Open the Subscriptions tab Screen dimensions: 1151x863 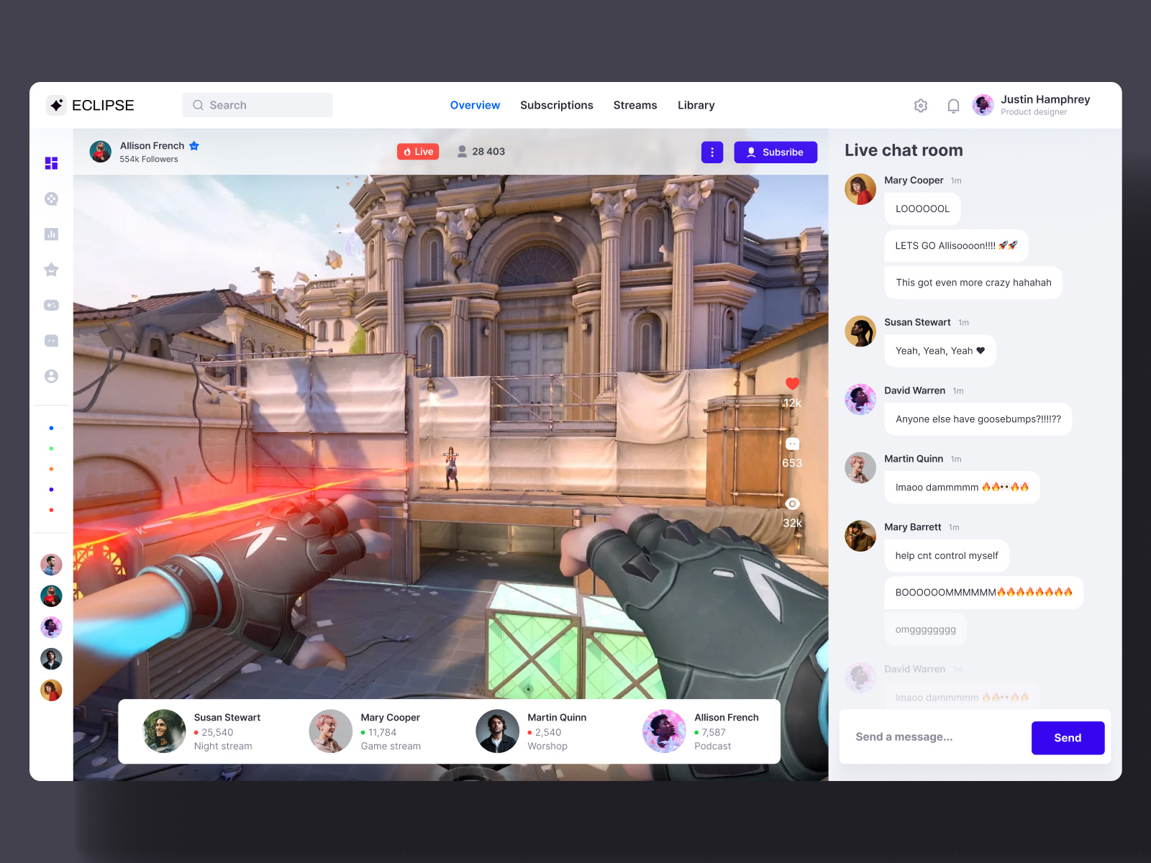pos(557,105)
